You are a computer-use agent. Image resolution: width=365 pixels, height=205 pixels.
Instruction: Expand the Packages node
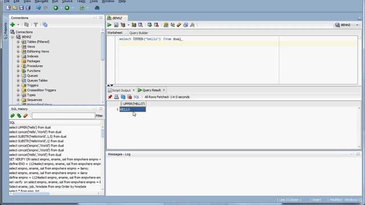tap(18, 61)
